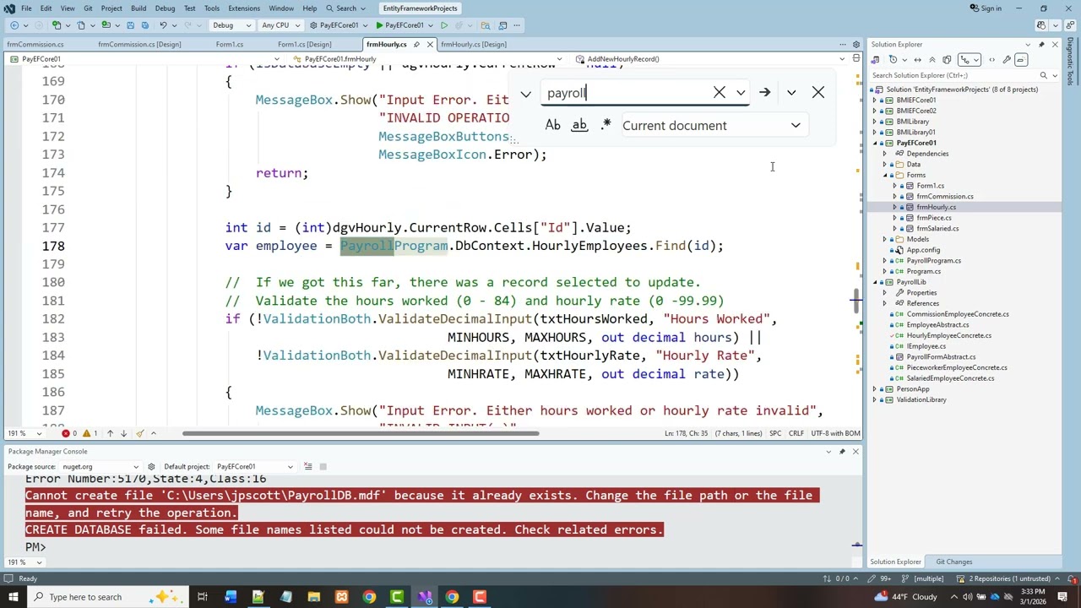
Task: Switch to the frmCommission.cs tab
Action: click(35, 44)
